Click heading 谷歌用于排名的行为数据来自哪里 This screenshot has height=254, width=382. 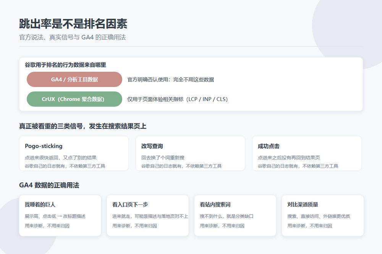coord(65,65)
